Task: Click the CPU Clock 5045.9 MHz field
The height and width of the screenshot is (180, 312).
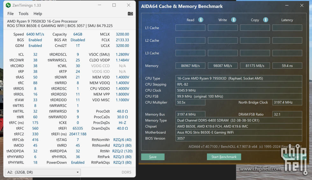Action: point(239,90)
